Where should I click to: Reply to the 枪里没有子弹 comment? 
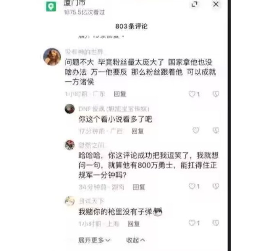point(134,224)
